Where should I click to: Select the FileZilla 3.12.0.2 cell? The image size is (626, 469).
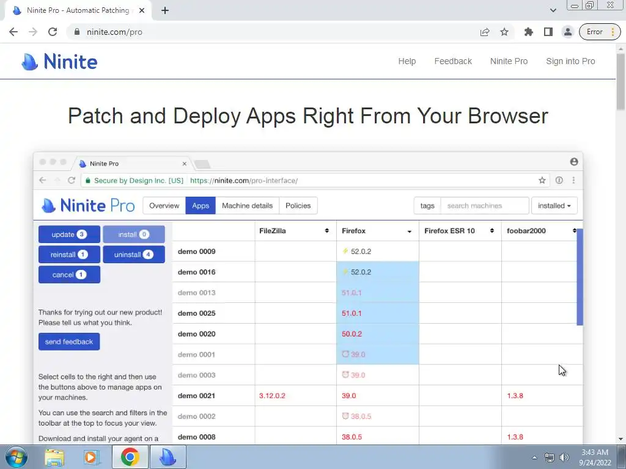tap(295, 396)
